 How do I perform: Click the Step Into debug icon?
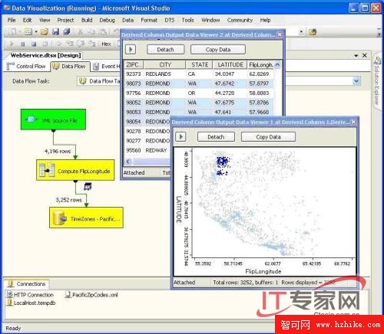click(70, 44)
